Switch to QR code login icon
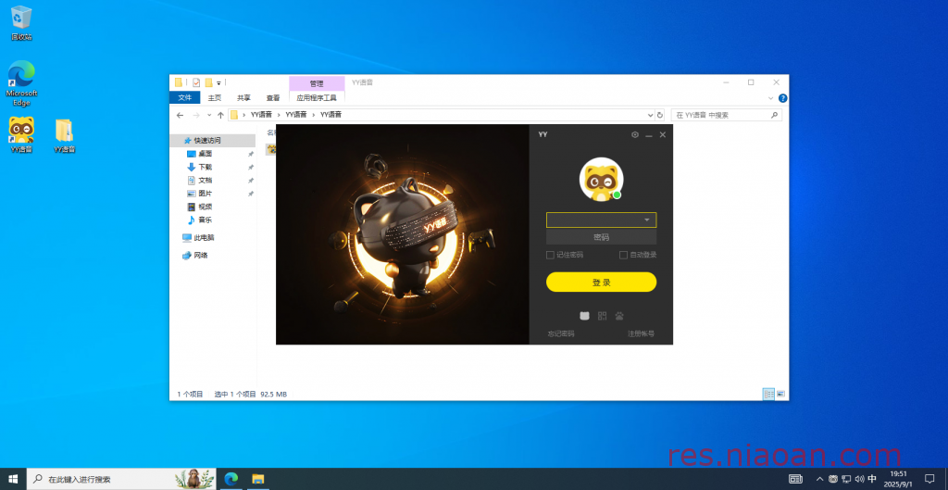This screenshot has height=490, width=948. (602, 316)
